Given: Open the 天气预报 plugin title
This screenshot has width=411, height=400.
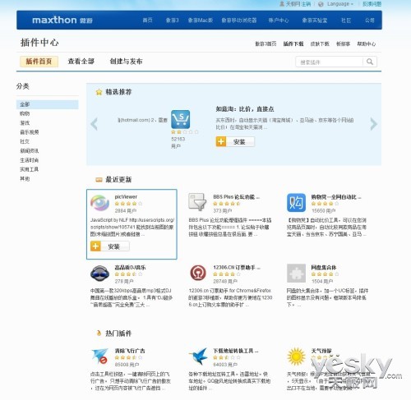Looking at the screenshot, I should point(321,351).
